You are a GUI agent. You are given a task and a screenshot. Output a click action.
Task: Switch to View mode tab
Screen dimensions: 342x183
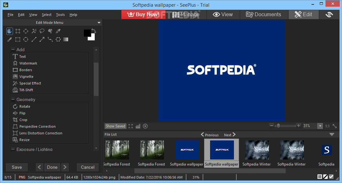pyautogui.click(x=223, y=15)
